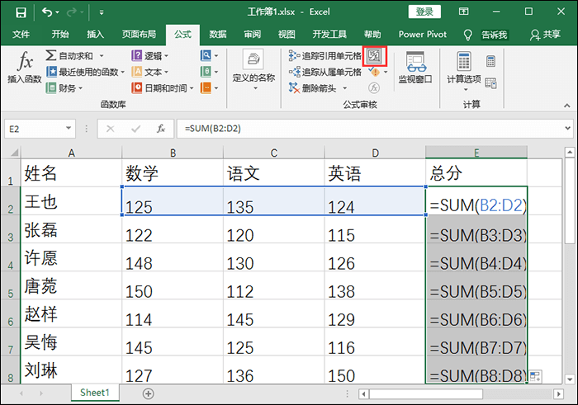Click the Name Box showing E2
Image resolution: width=578 pixels, height=405 pixels.
41,129
